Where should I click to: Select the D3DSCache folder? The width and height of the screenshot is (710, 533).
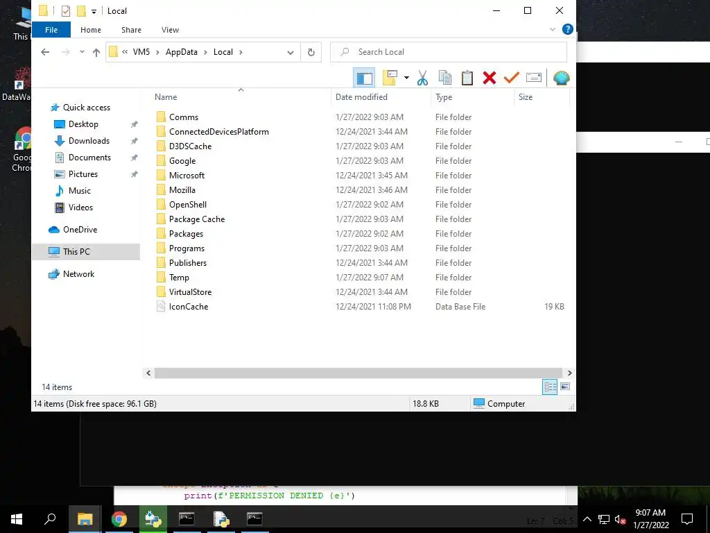[x=190, y=146]
